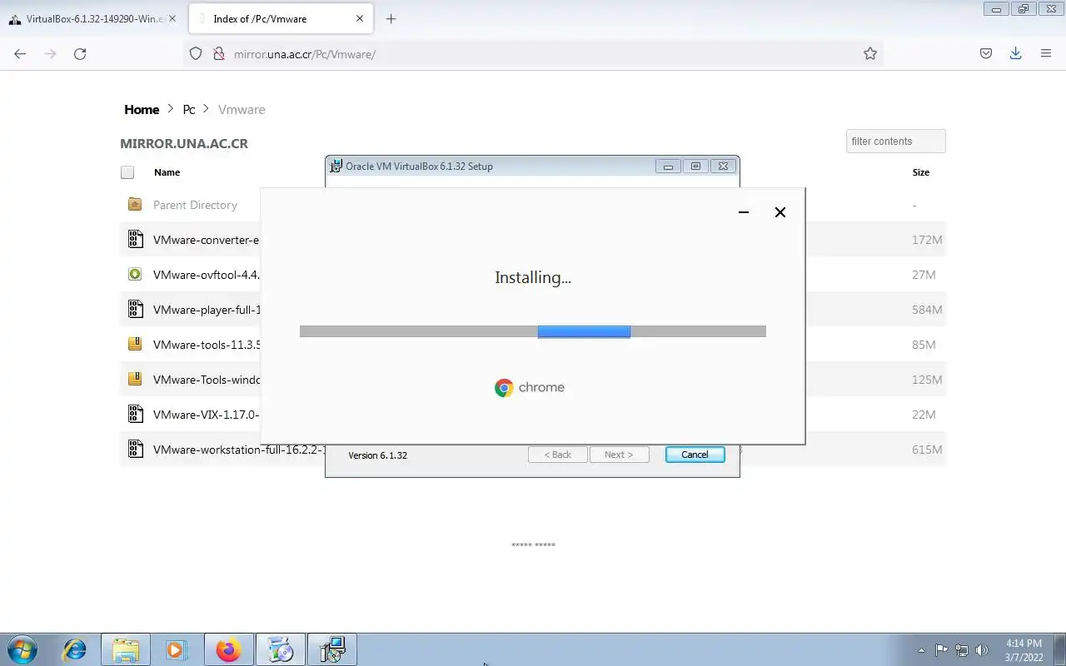1066x666 pixels.
Task: Download the VMware-Tools-windows file link
Action: [x=206, y=380]
